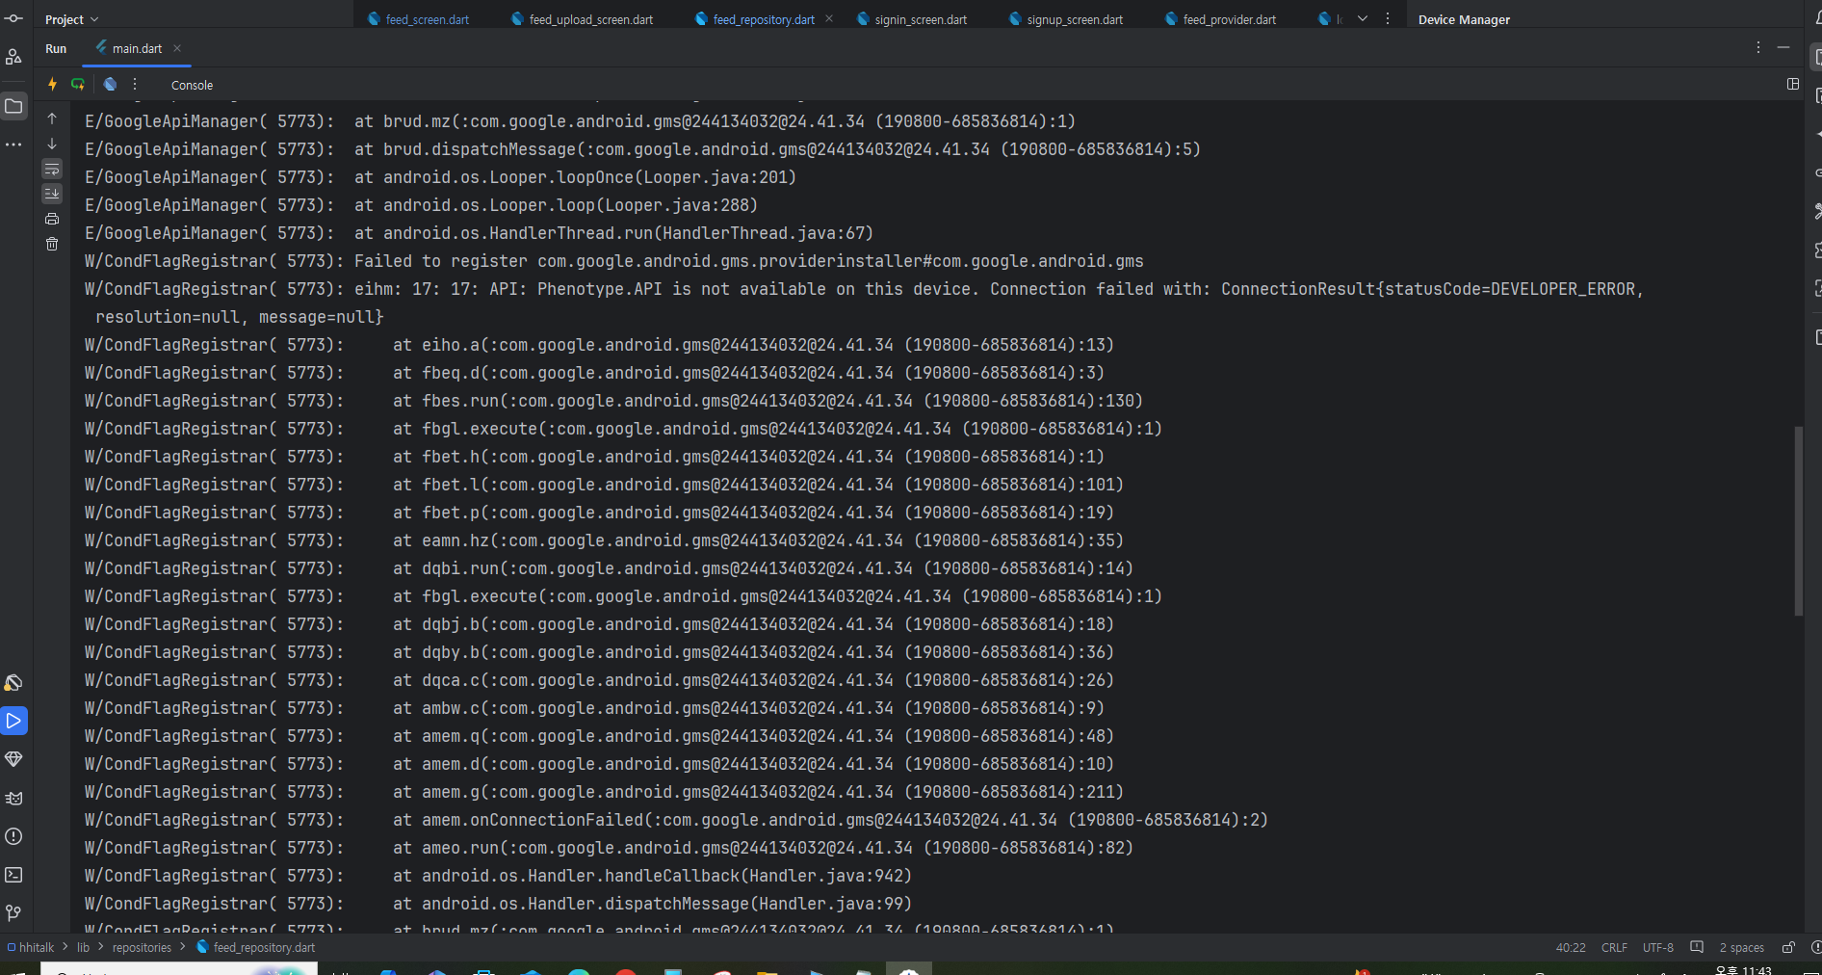The image size is (1822, 975).
Task: Switch to feed_provider.dart editor tab
Action: click(x=1220, y=19)
